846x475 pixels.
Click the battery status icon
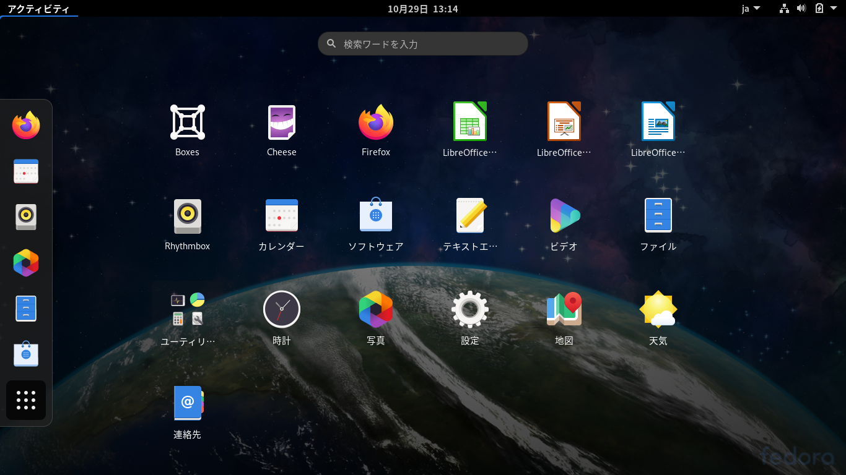coord(819,9)
